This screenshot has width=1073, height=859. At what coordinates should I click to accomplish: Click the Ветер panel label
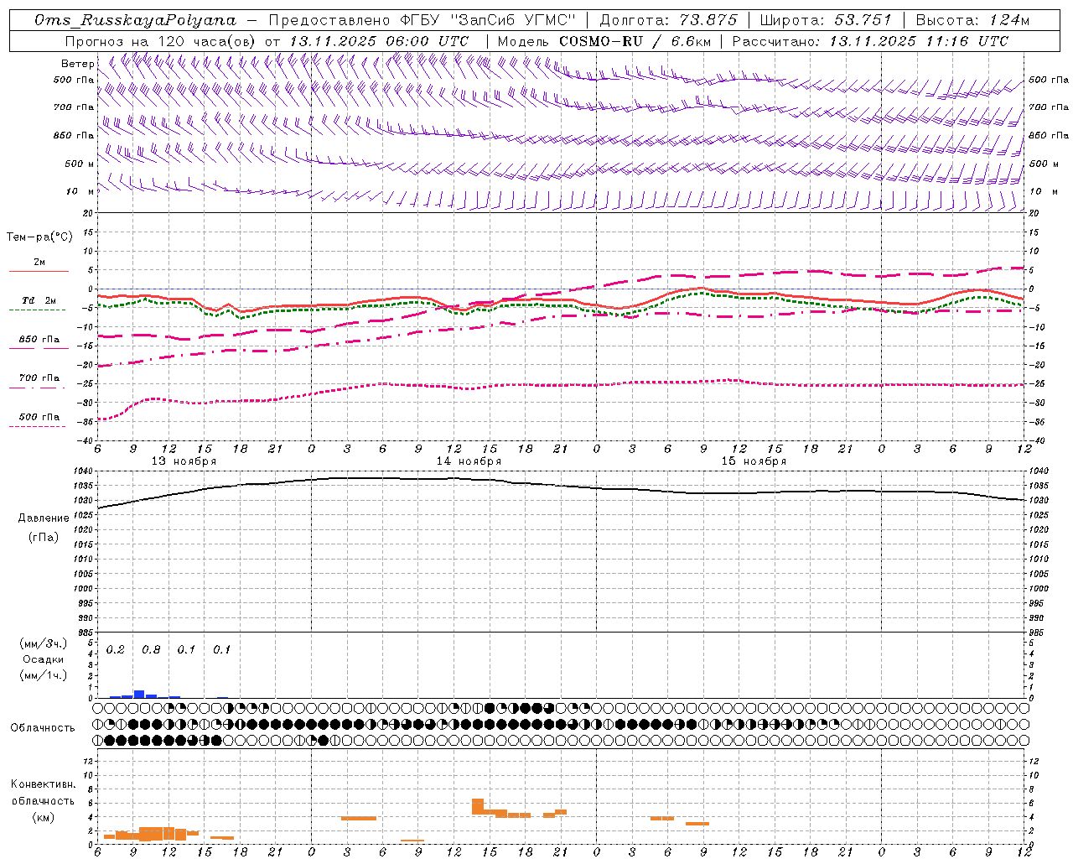[x=78, y=64]
